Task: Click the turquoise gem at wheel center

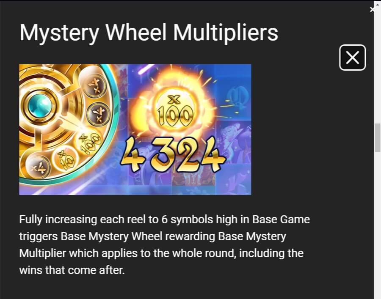Action: (x=39, y=106)
